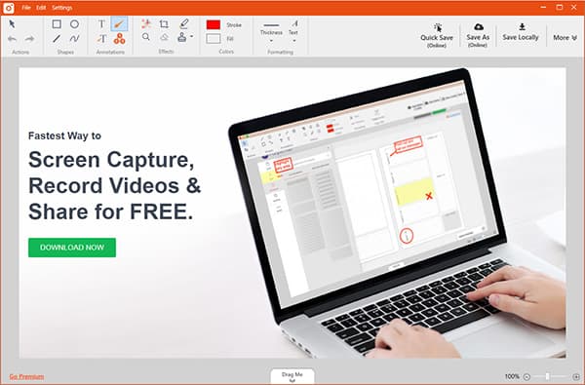Screen dimensions: 585x385
Task: Expand the Text formatting dropdown
Action: [x=294, y=40]
